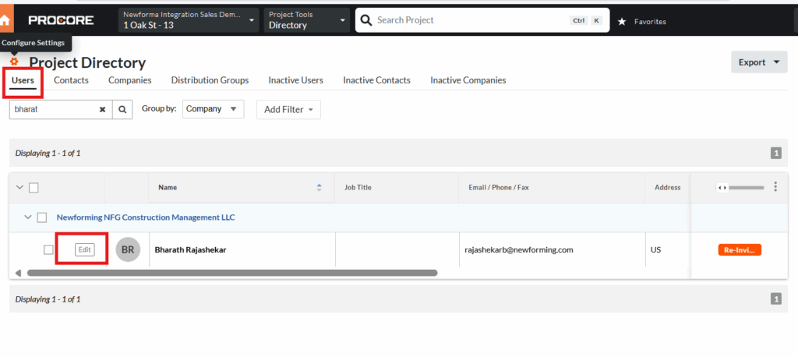The image size is (798, 357).
Task: Sort by the Name column arrows
Action: [319, 187]
